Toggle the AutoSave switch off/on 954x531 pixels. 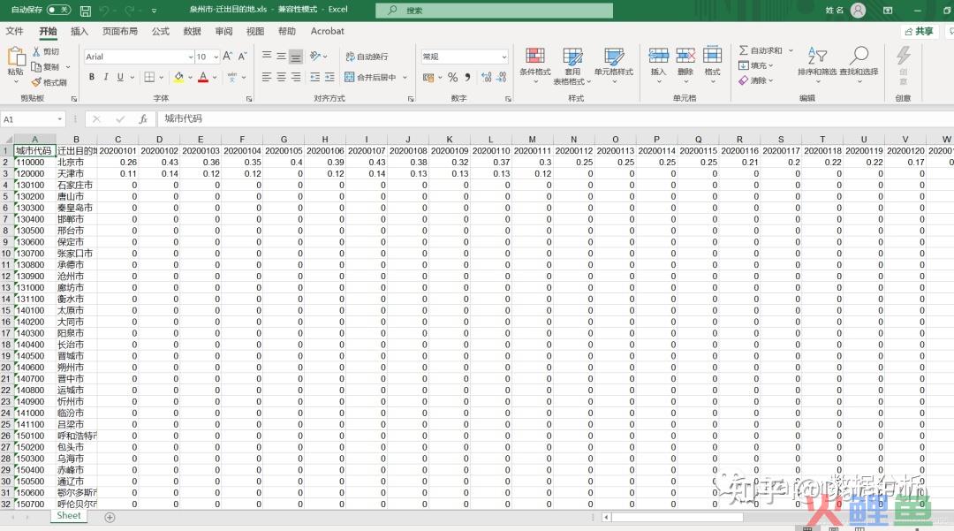[58, 10]
